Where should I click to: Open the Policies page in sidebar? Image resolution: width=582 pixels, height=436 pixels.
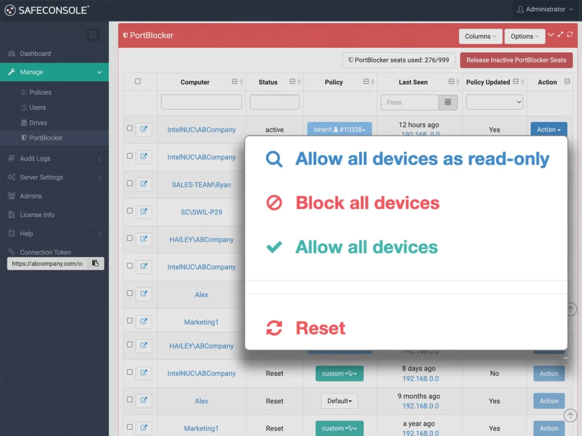click(x=40, y=92)
